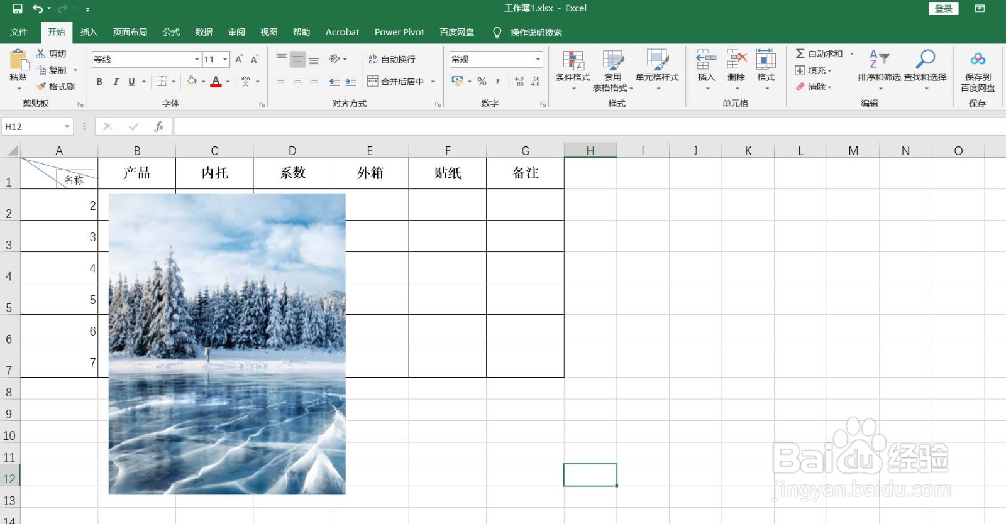1006x524 pixels.
Task: Decrease font size with smaller A icon
Action: click(x=255, y=59)
